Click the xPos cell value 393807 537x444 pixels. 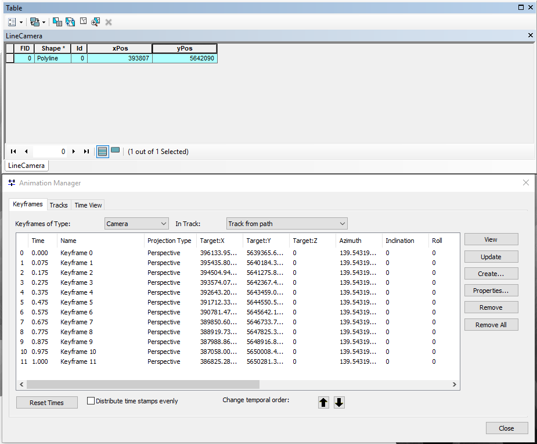[x=120, y=58]
